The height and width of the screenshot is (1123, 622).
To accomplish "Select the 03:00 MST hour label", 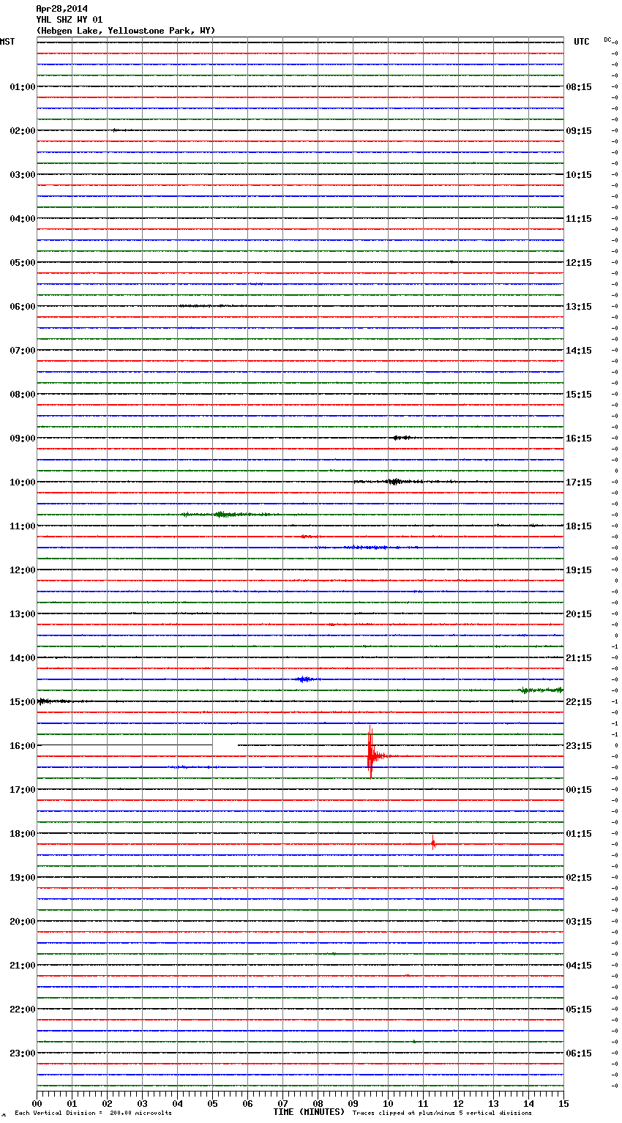I will [22, 175].
